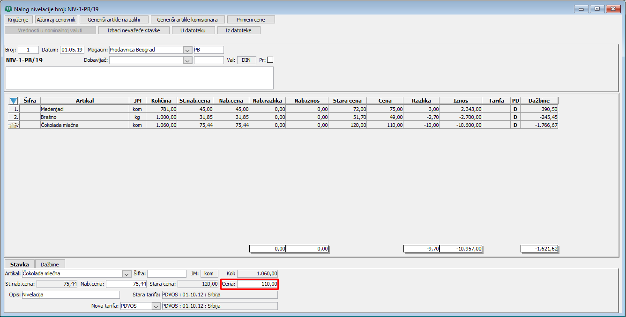Click the blue filter triangle icon in grid header
Screen dimensions: 626x317
tap(14, 101)
